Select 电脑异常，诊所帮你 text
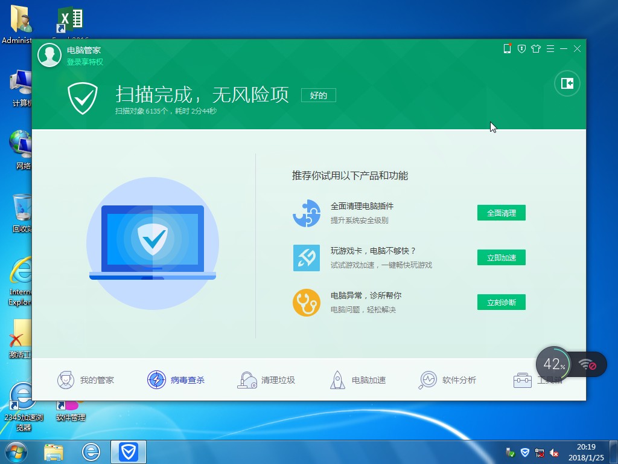This screenshot has height=464, width=618. [366, 295]
